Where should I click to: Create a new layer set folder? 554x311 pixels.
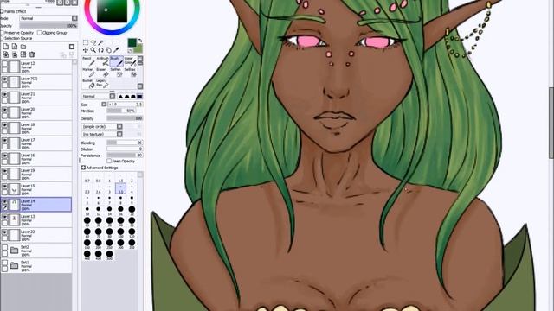23,47
